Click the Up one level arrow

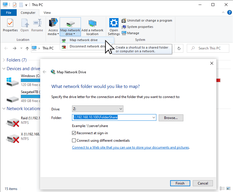[x=27, y=48]
